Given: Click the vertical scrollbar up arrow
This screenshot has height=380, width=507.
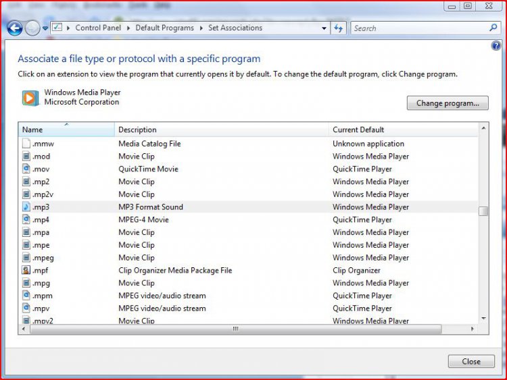Looking at the screenshot, I should click(483, 128).
